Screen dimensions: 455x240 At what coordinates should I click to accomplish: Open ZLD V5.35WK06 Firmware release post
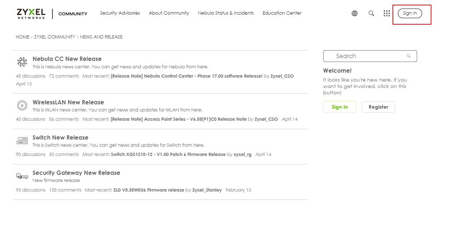point(149,190)
